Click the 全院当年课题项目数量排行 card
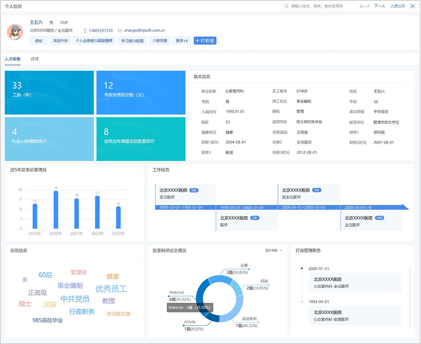Image resolution: width=421 pixels, height=344 pixels. click(141, 139)
